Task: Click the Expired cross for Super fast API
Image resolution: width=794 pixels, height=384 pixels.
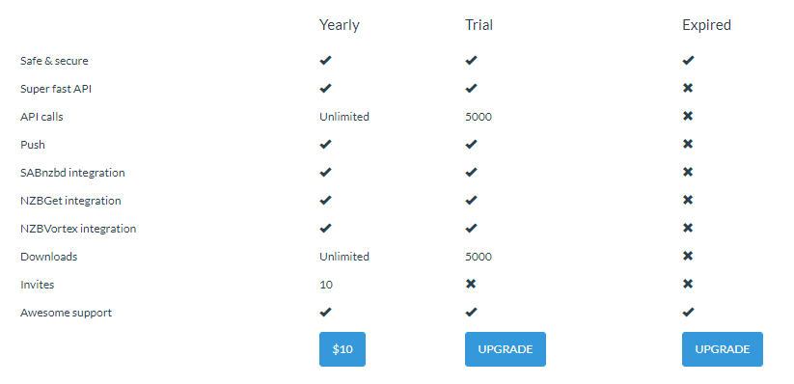Action: tap(688, 88)
